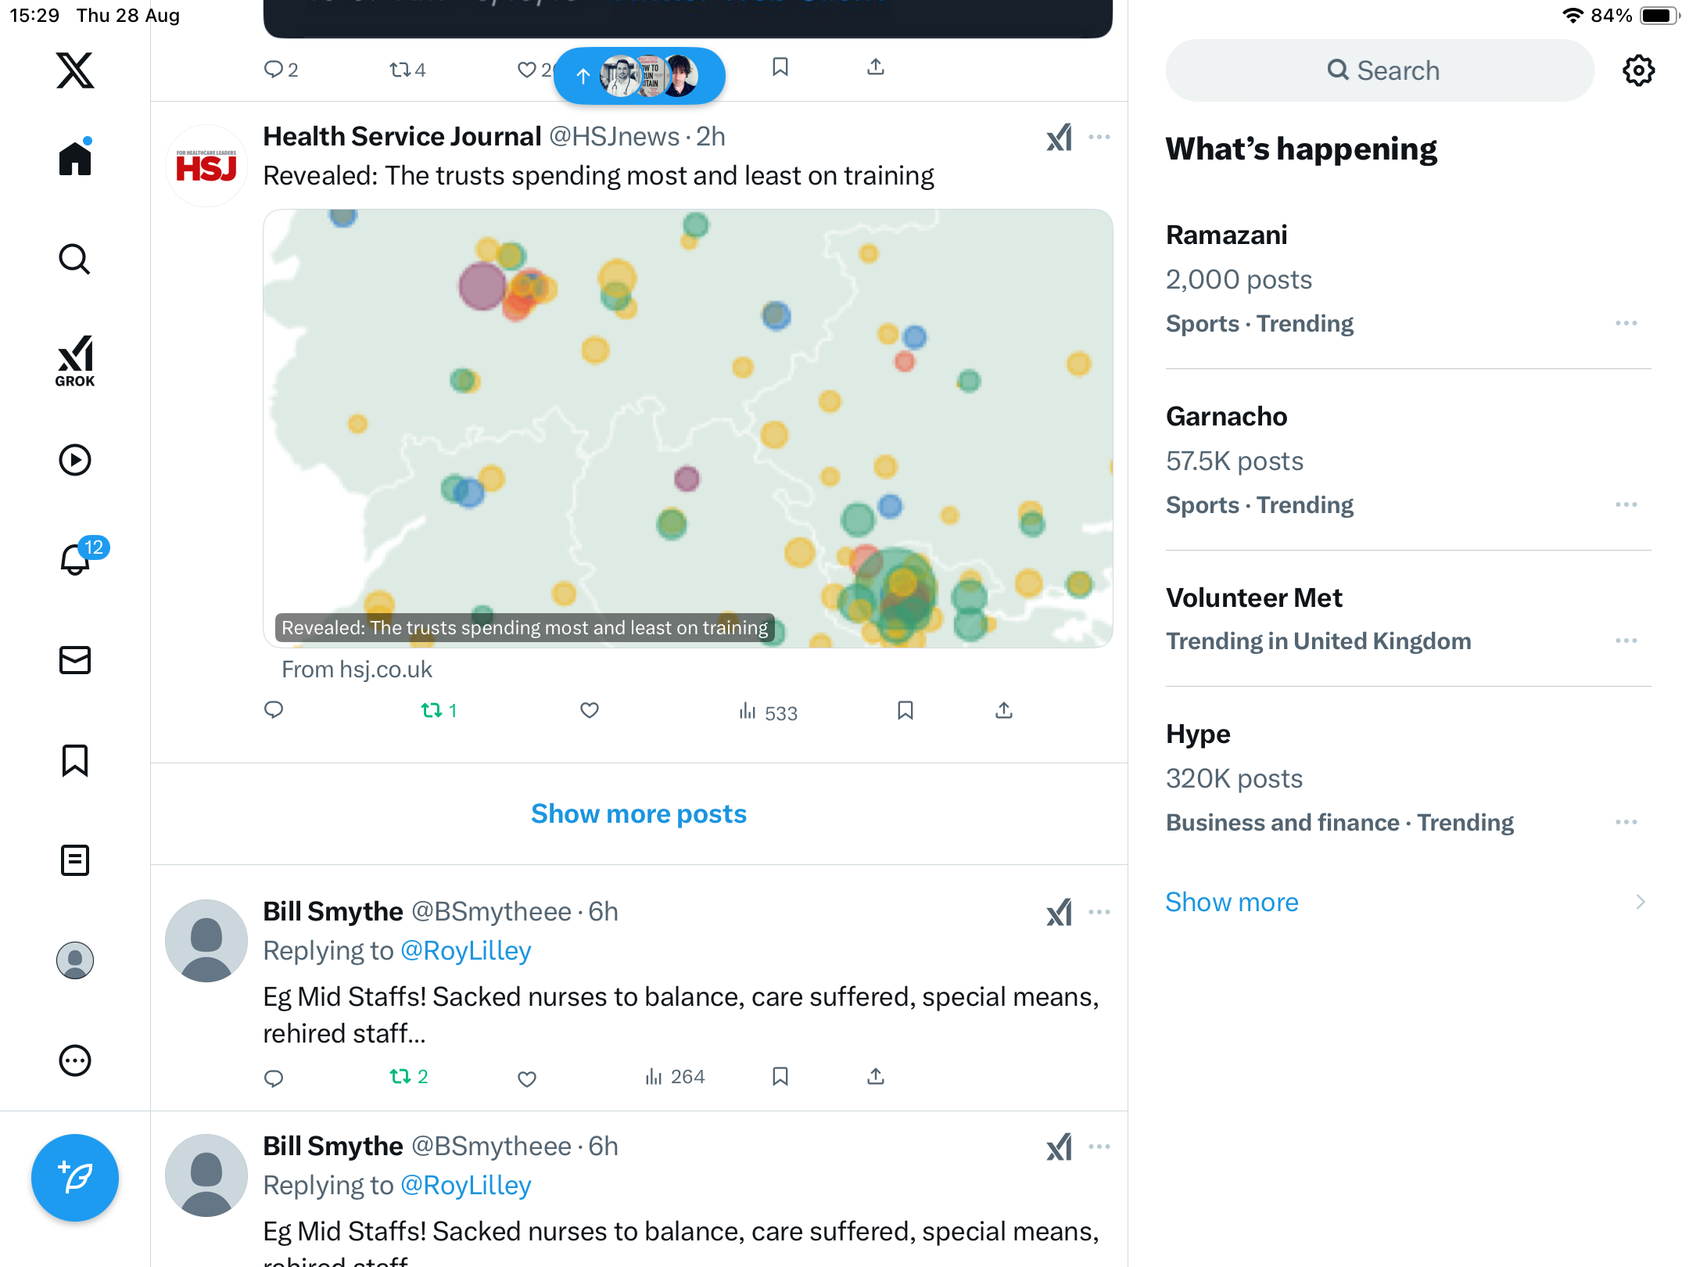Open direct messages envelope icon
Viewport: 1689px width, 1267px height.
tap(75, 660)
